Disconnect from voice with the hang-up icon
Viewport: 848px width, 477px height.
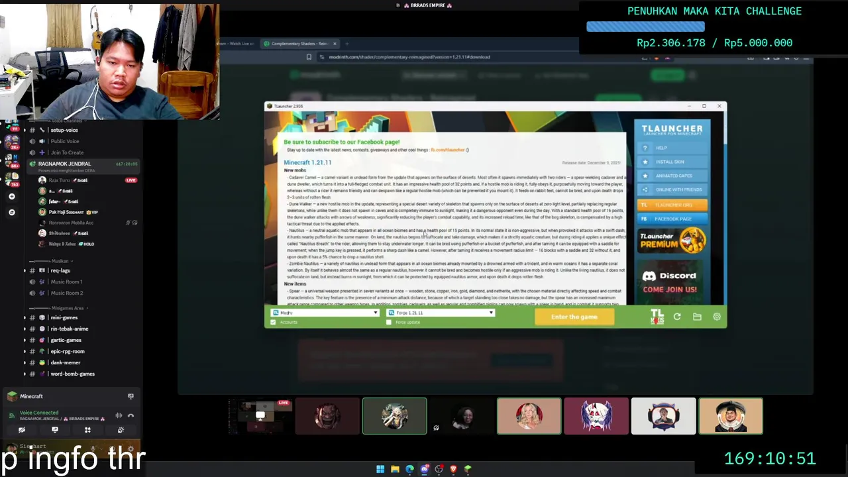tap(131, 415)
